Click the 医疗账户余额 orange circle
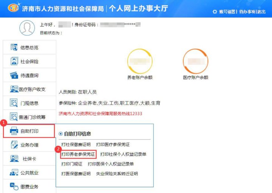 coord(196,61)
